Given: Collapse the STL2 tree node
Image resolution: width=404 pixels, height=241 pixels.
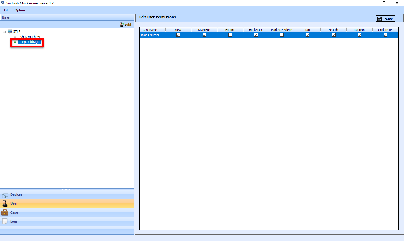Looking at the screenshot, I should (4, 32).
